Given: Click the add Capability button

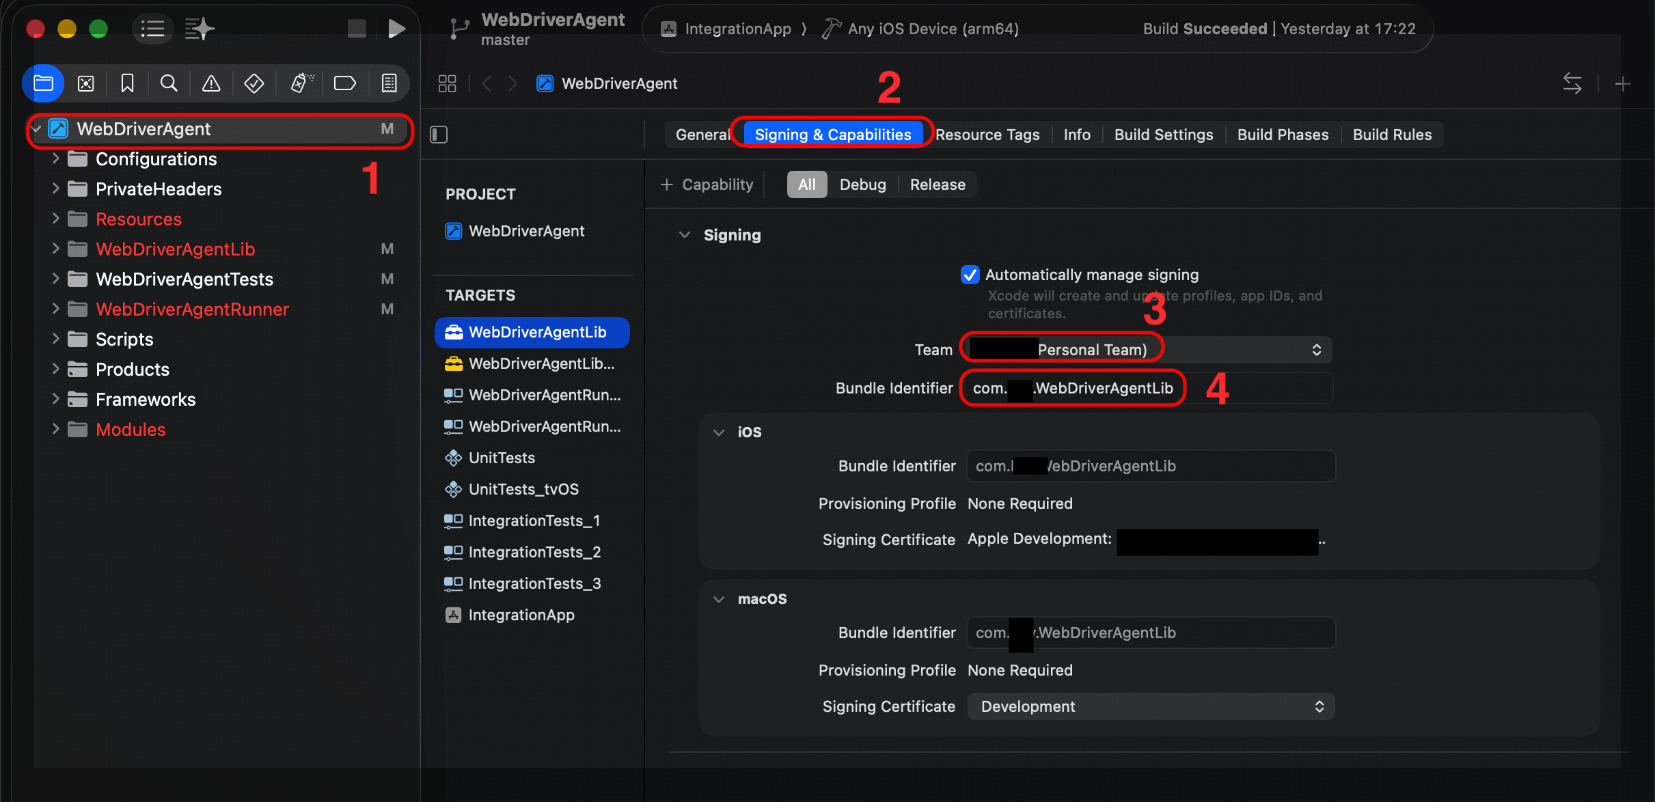Looking at the screenshot, I should click(707, 184).
